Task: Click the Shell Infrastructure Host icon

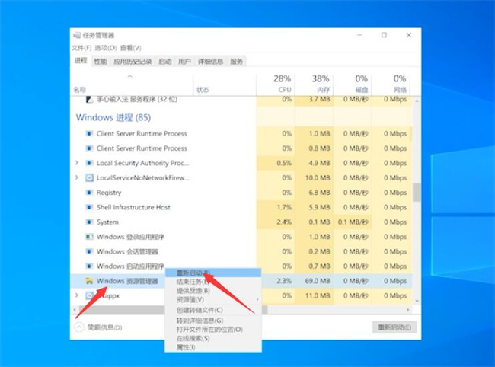Action: (x=89, y=207)
